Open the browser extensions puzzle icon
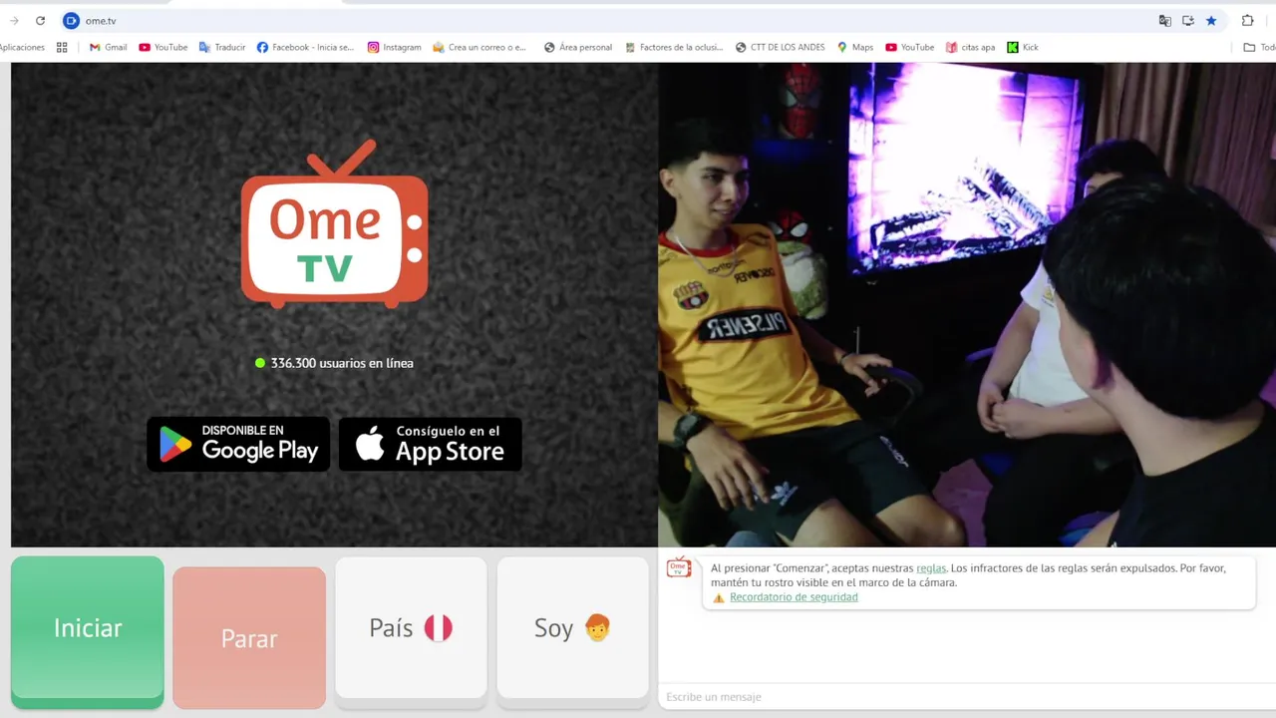 click(x=1247, y=20)
